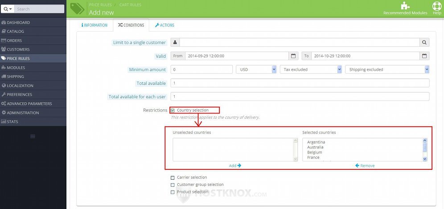Click Total available input field
This screenshot has width=444, height=209.
[x=300, y=83]
